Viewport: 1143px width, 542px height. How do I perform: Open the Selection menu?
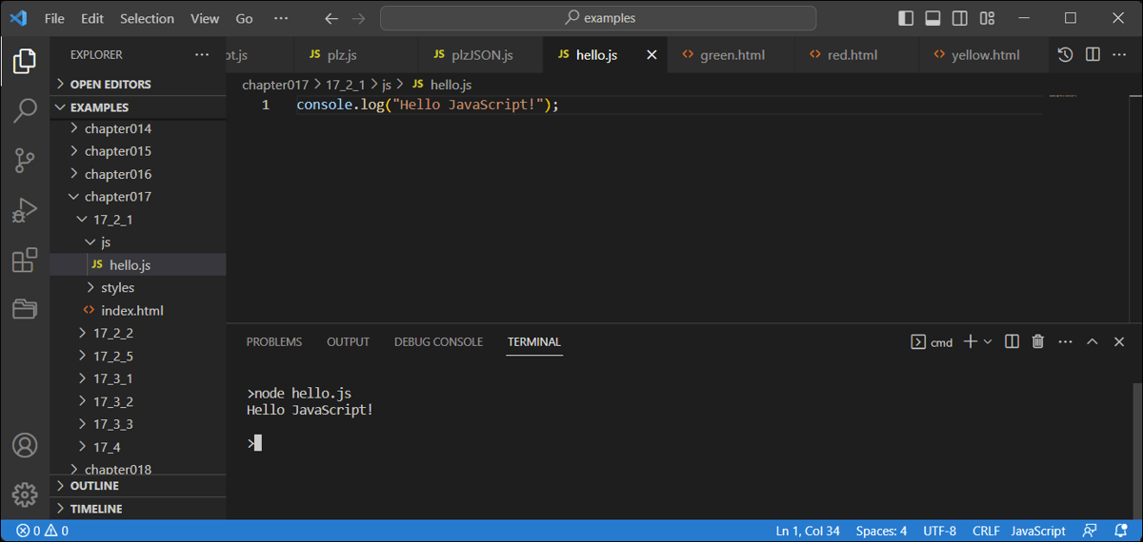(148, 18)
